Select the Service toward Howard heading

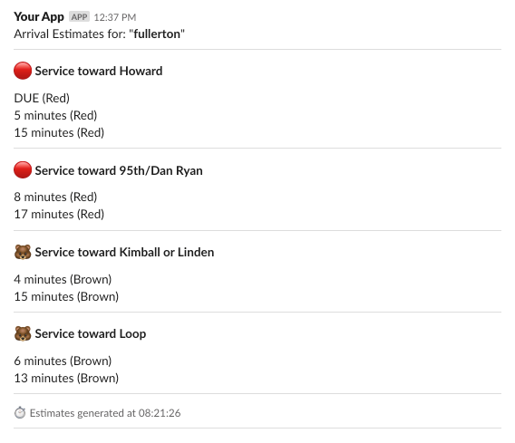pyautogui.click(x=99, y=71)
